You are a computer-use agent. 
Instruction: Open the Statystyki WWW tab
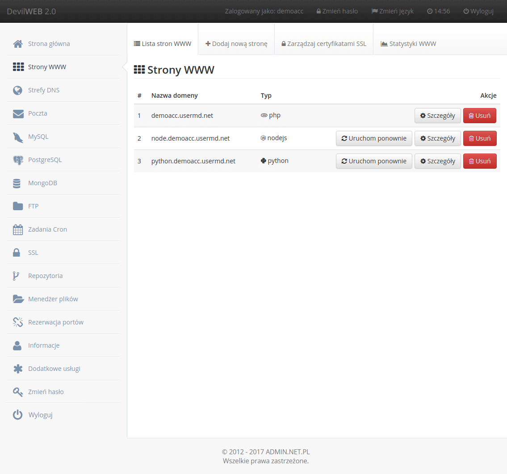408,44
